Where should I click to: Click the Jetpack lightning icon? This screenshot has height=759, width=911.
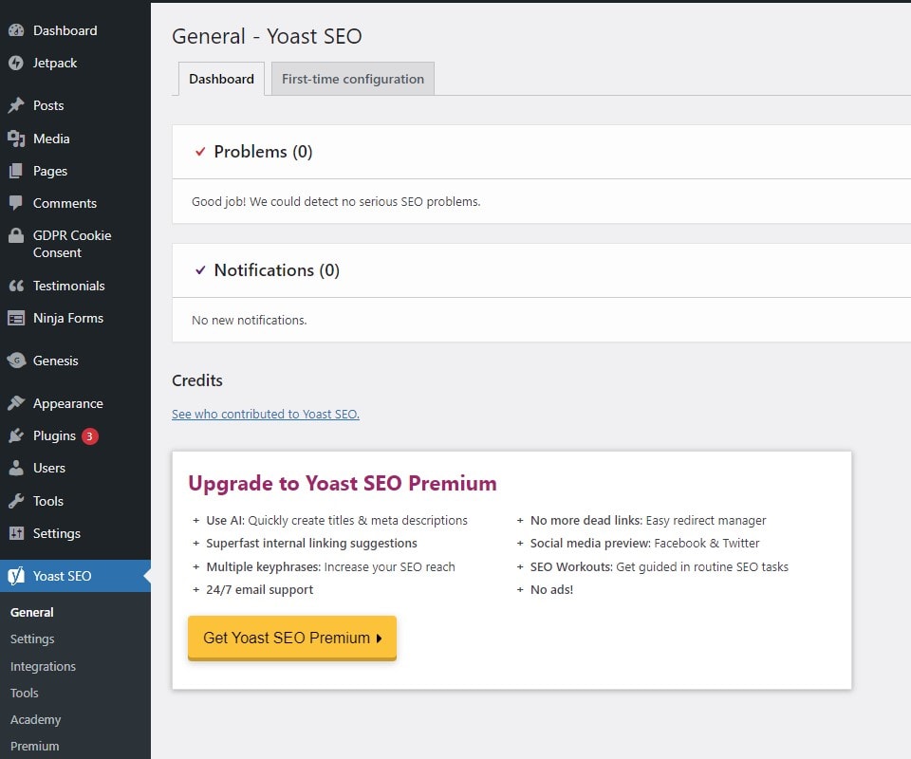point(16,63)
